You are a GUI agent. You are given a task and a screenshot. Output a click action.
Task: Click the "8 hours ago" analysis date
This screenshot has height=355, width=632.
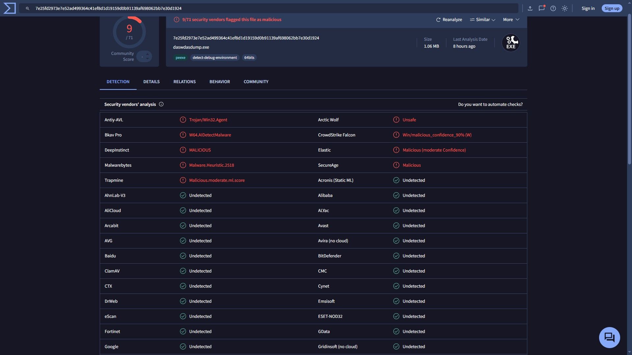(464, 46)
